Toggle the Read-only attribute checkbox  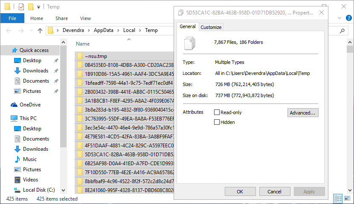click(217, 112)
